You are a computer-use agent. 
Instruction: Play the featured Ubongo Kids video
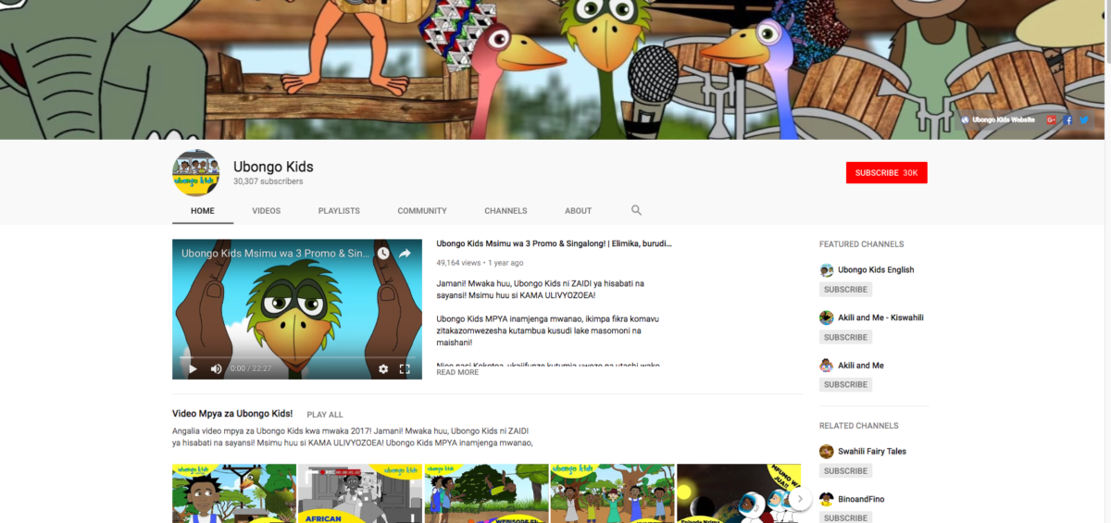tap(193, 368)
